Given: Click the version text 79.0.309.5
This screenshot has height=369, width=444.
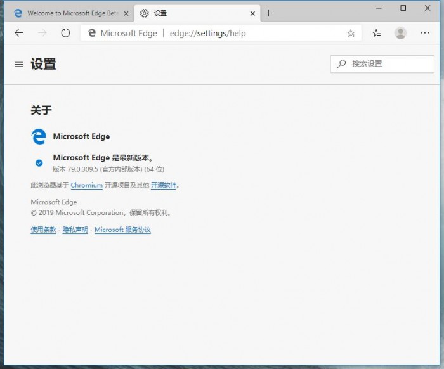Looking at the screenshot, I should point(82,169).
